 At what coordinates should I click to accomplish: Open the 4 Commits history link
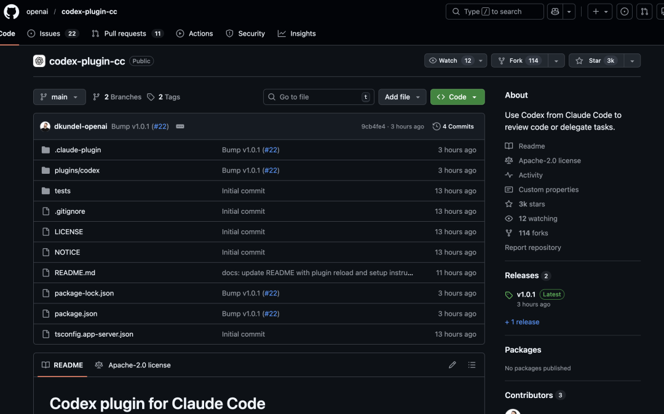453,127
